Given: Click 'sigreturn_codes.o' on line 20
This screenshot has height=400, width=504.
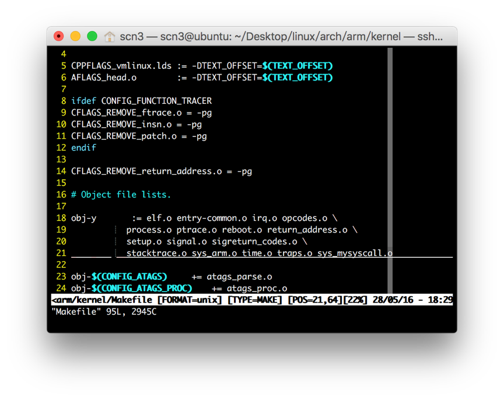Looking at the screenshot, I should (x=254, y=241).
